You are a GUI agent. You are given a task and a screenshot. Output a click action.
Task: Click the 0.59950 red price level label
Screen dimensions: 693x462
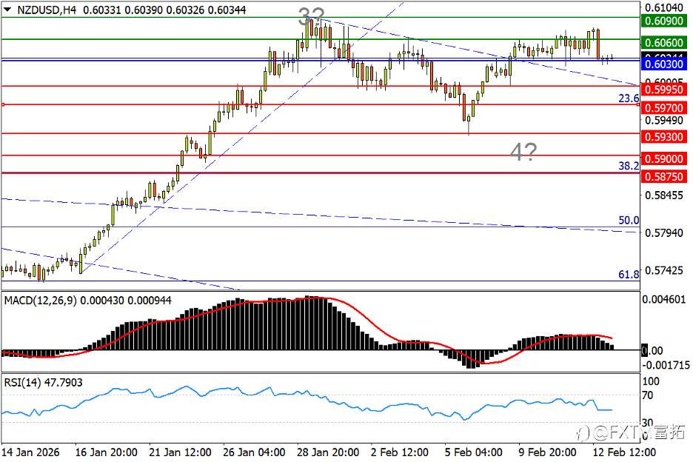664,90
